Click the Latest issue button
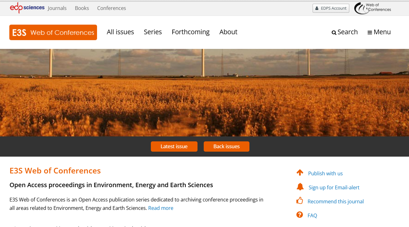 (x=174, y=146)
